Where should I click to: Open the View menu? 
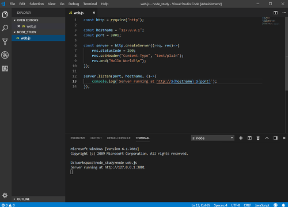coord(52,4)
